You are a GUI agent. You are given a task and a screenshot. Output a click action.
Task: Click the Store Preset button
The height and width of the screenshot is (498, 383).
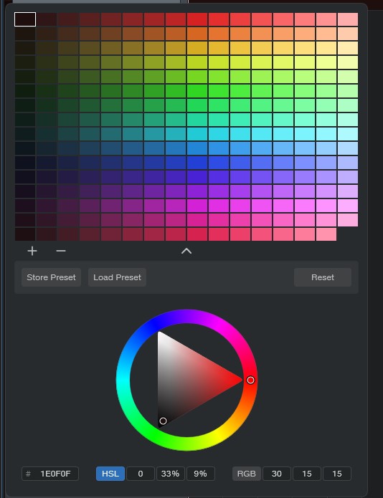coord(51,277)
